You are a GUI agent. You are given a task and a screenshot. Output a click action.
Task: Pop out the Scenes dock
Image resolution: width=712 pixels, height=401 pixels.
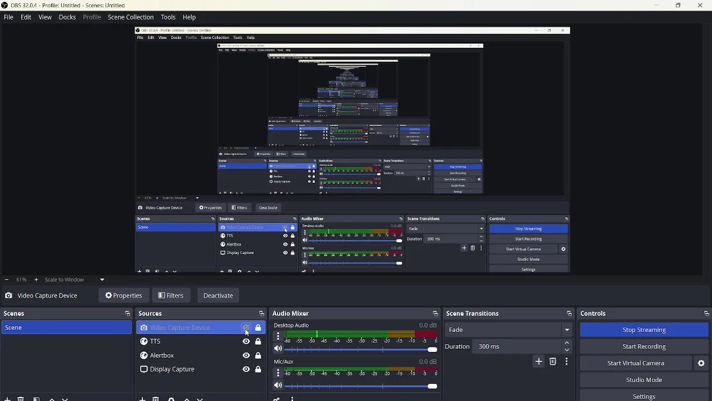(127, 314)
